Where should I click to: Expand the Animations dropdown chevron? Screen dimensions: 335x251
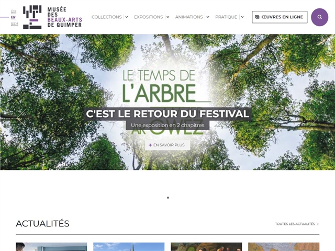tap(208, 17)
